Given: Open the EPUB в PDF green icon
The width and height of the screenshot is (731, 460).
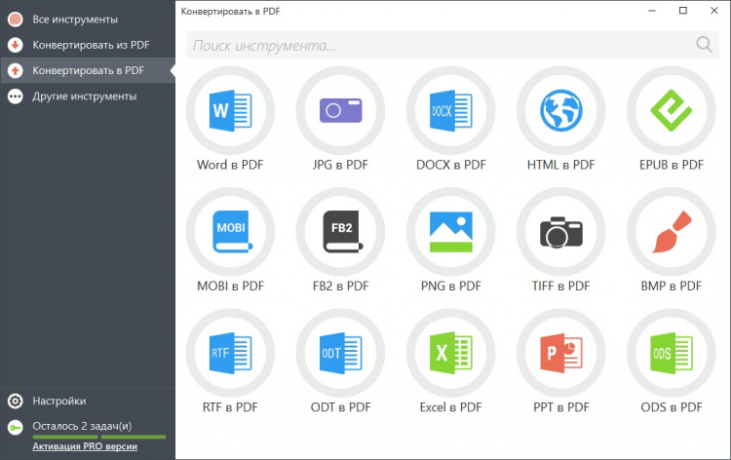Looking at the screenshot, I should coord(671,110).
